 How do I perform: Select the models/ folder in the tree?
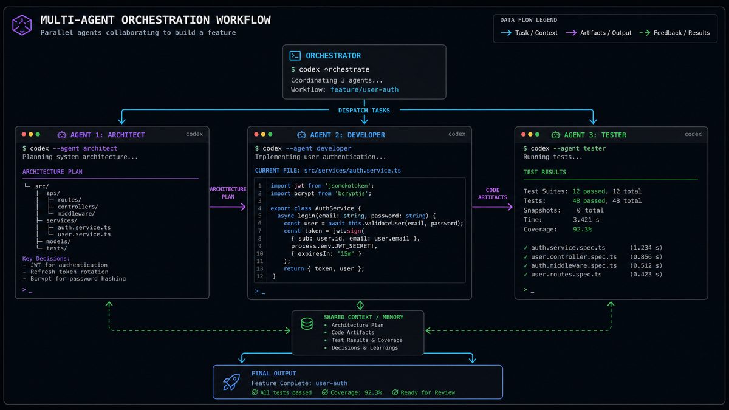58,241
